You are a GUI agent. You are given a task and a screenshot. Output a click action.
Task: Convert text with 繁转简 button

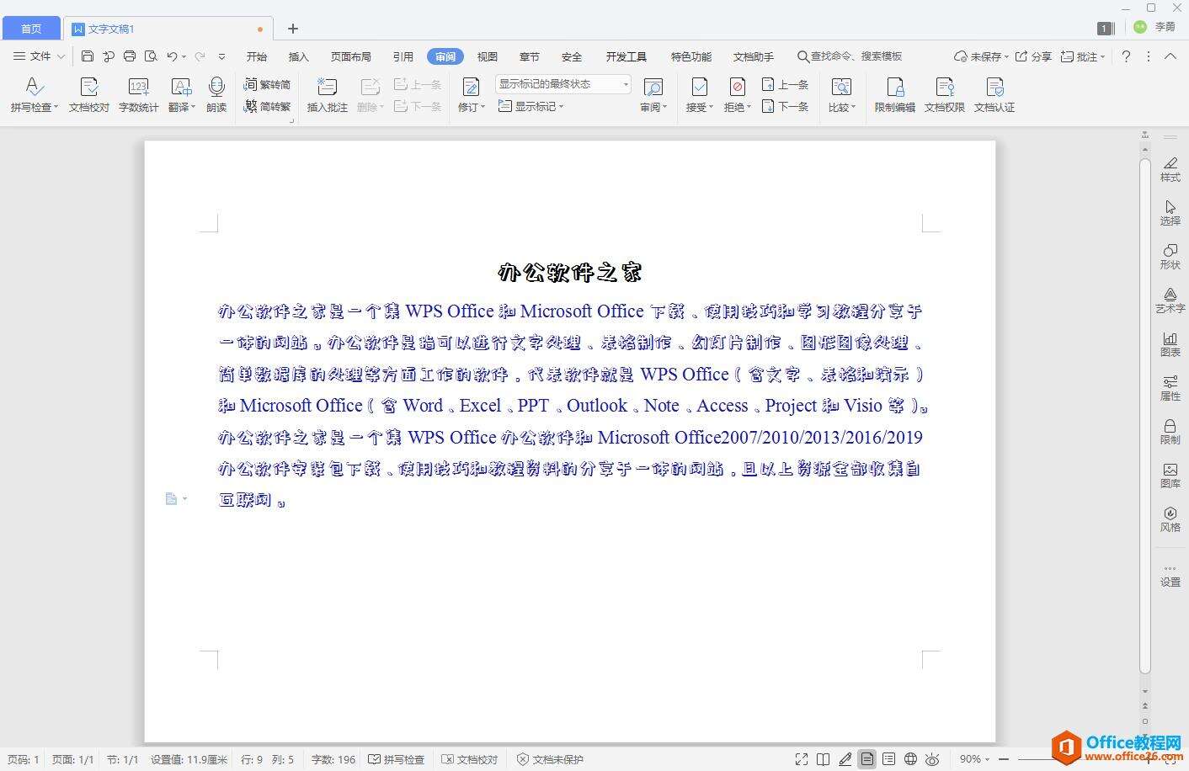pos(267,84)
